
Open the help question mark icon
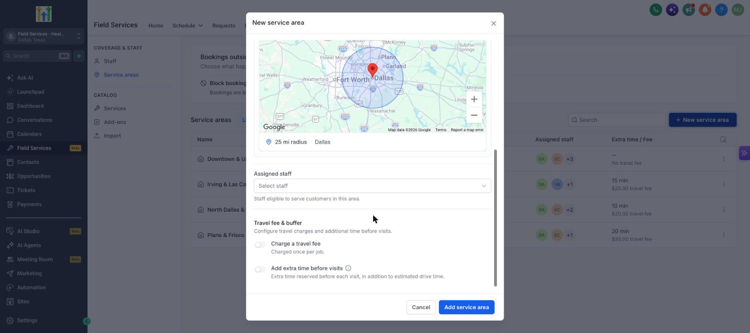click(721, 10)
